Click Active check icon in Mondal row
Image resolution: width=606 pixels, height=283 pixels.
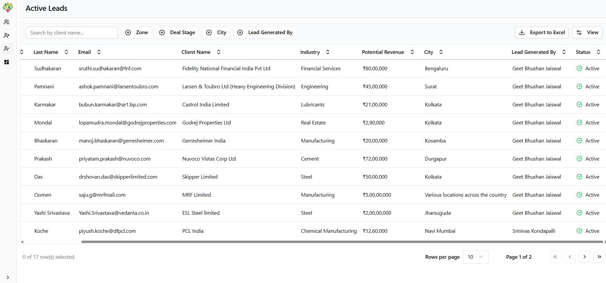click(x=579, y=122)
